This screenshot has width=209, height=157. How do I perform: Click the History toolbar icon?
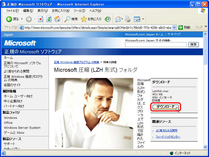(x=108, y=19)
